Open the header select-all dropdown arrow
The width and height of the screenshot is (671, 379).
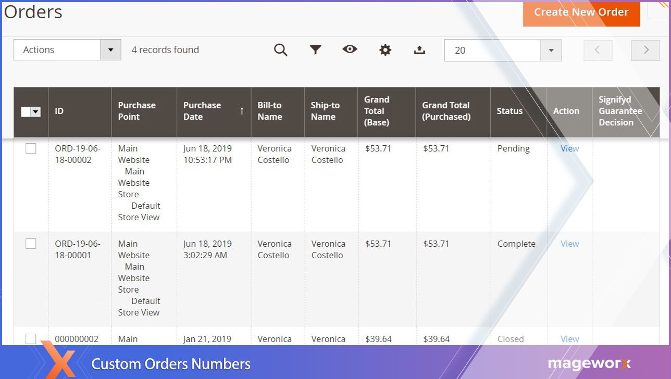tap(36, 112)
